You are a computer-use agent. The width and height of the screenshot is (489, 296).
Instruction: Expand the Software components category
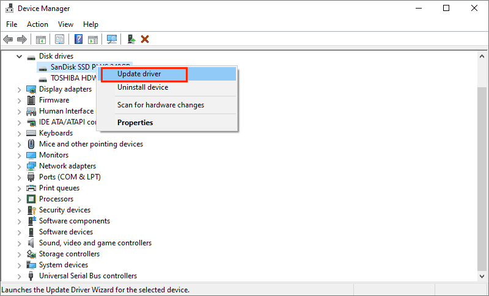tap(20, 222)
